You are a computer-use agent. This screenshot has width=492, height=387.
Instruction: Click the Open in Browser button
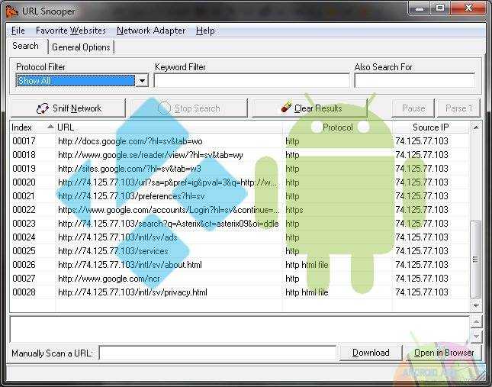tap(443, 353)
